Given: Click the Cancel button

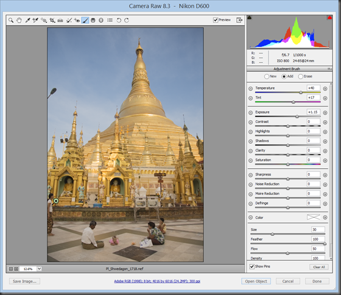Looking at the screenshot, I should point(288,281).
